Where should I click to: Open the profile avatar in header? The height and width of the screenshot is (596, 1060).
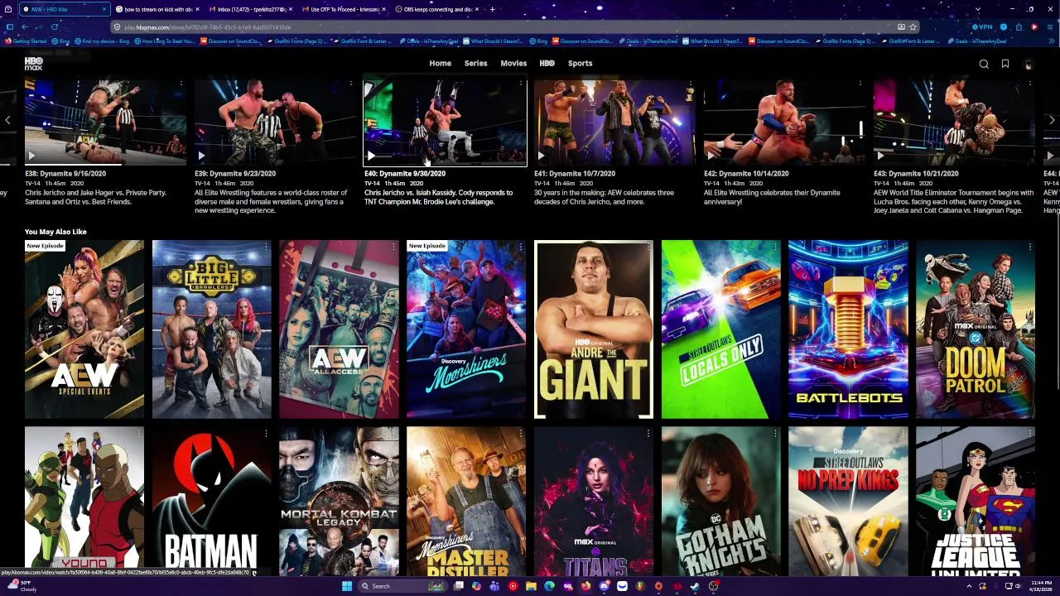point(1028,64)
